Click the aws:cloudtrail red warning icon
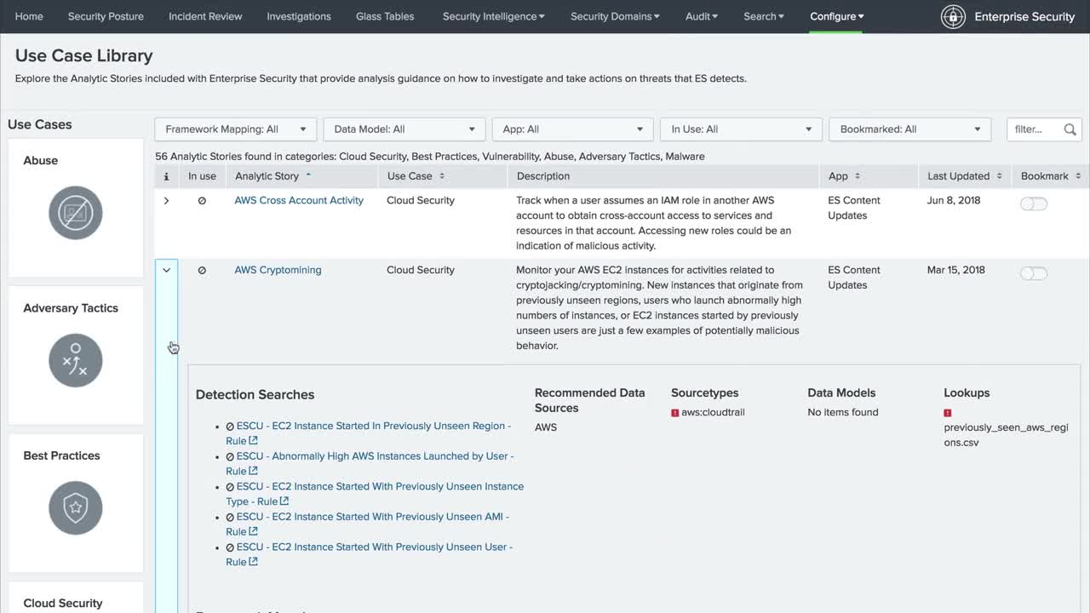Viewport: 1090px width, 613px height. (675, 413)
